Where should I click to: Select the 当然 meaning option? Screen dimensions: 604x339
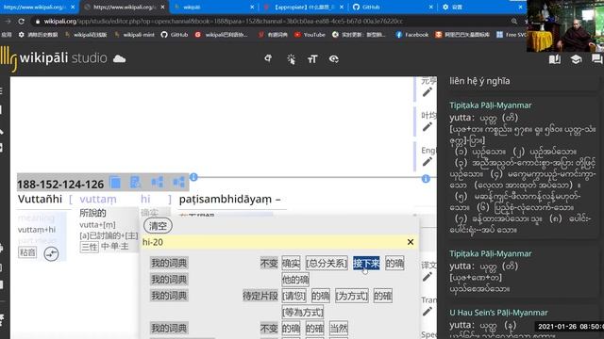(x=339, y=329)
